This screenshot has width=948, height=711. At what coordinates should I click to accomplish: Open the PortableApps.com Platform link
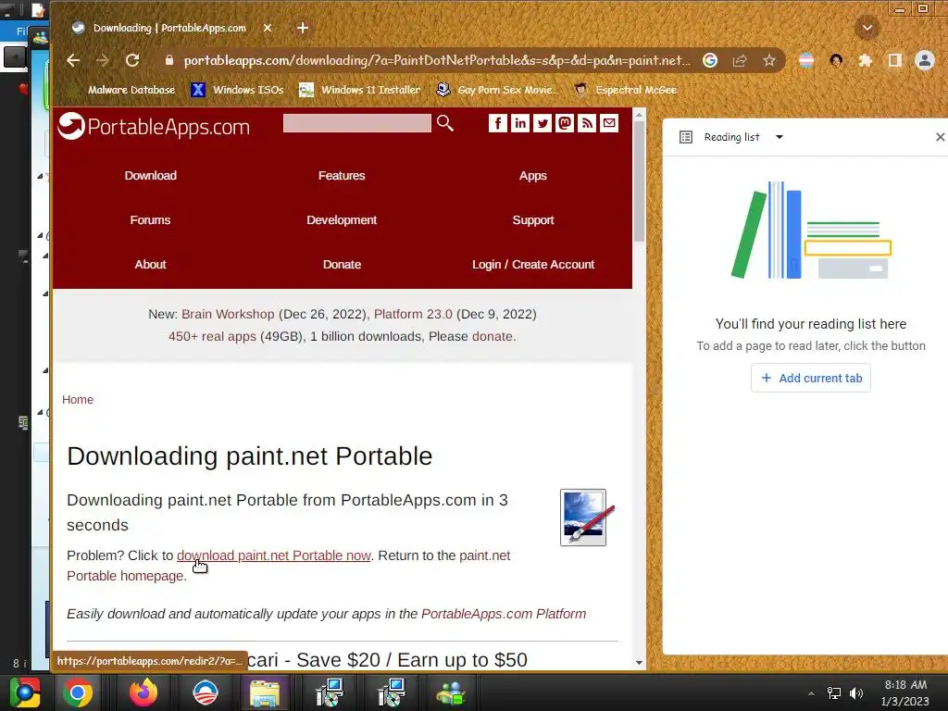tap(504, 615)
